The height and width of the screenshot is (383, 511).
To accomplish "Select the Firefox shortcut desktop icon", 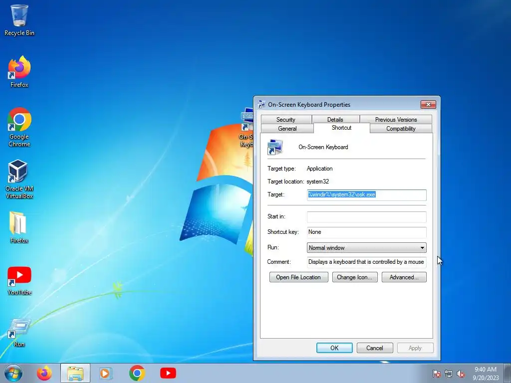I will 19,72.
